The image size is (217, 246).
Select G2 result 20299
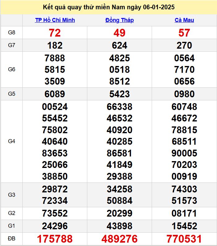[119, 213]
